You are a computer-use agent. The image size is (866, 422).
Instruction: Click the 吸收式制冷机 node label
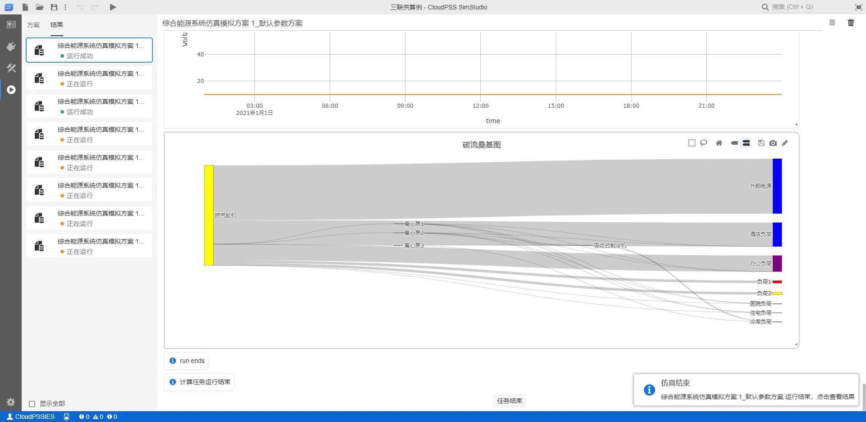(x=610, y=246)
